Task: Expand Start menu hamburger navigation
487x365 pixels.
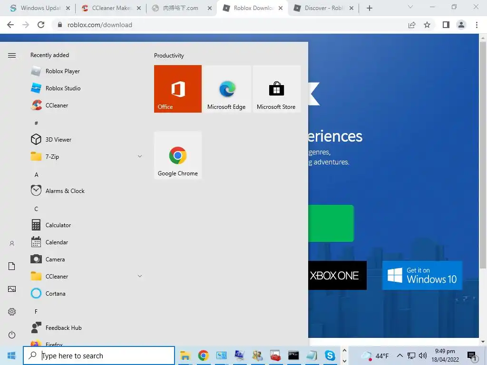Action: pyautogui.click(x=12, y=55)
